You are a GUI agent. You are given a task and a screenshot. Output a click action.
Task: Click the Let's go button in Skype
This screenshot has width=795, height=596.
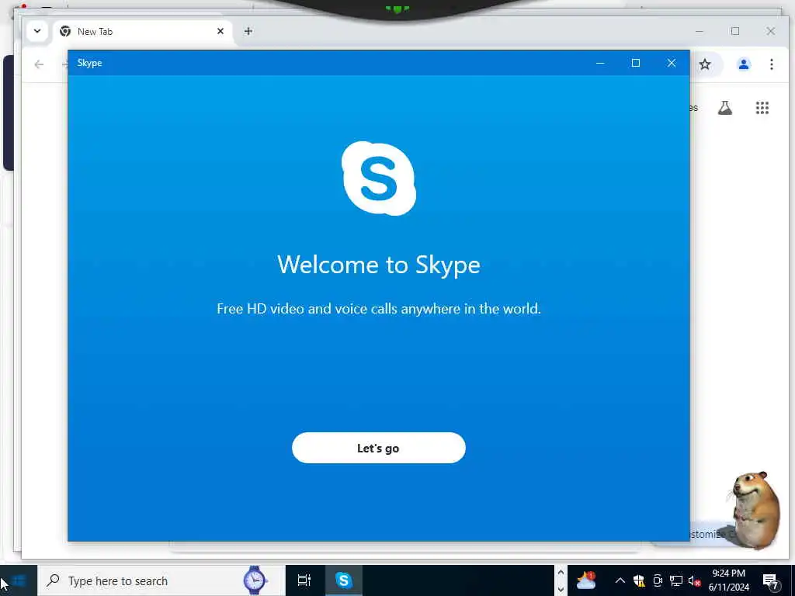(x=378, y=448)
